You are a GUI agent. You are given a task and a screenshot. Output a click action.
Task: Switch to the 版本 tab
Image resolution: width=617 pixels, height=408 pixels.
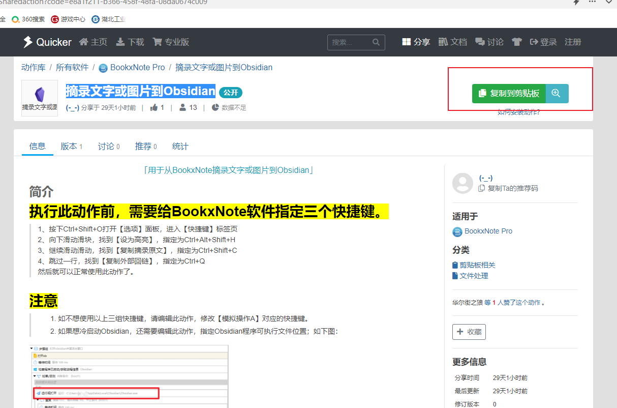point(69,146)
